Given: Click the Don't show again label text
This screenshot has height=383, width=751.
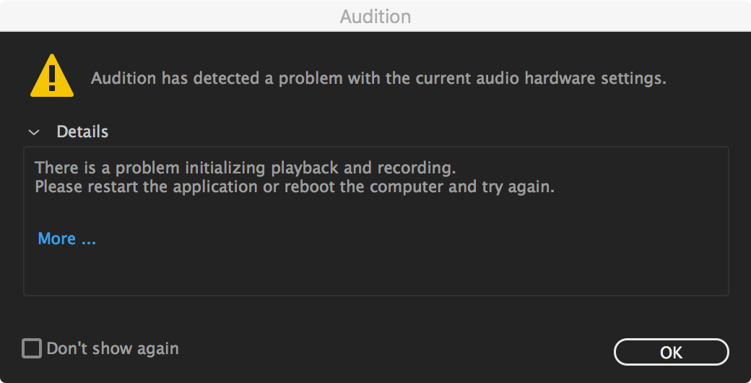Looking at the screenshot, I should [x=113, y=348].
